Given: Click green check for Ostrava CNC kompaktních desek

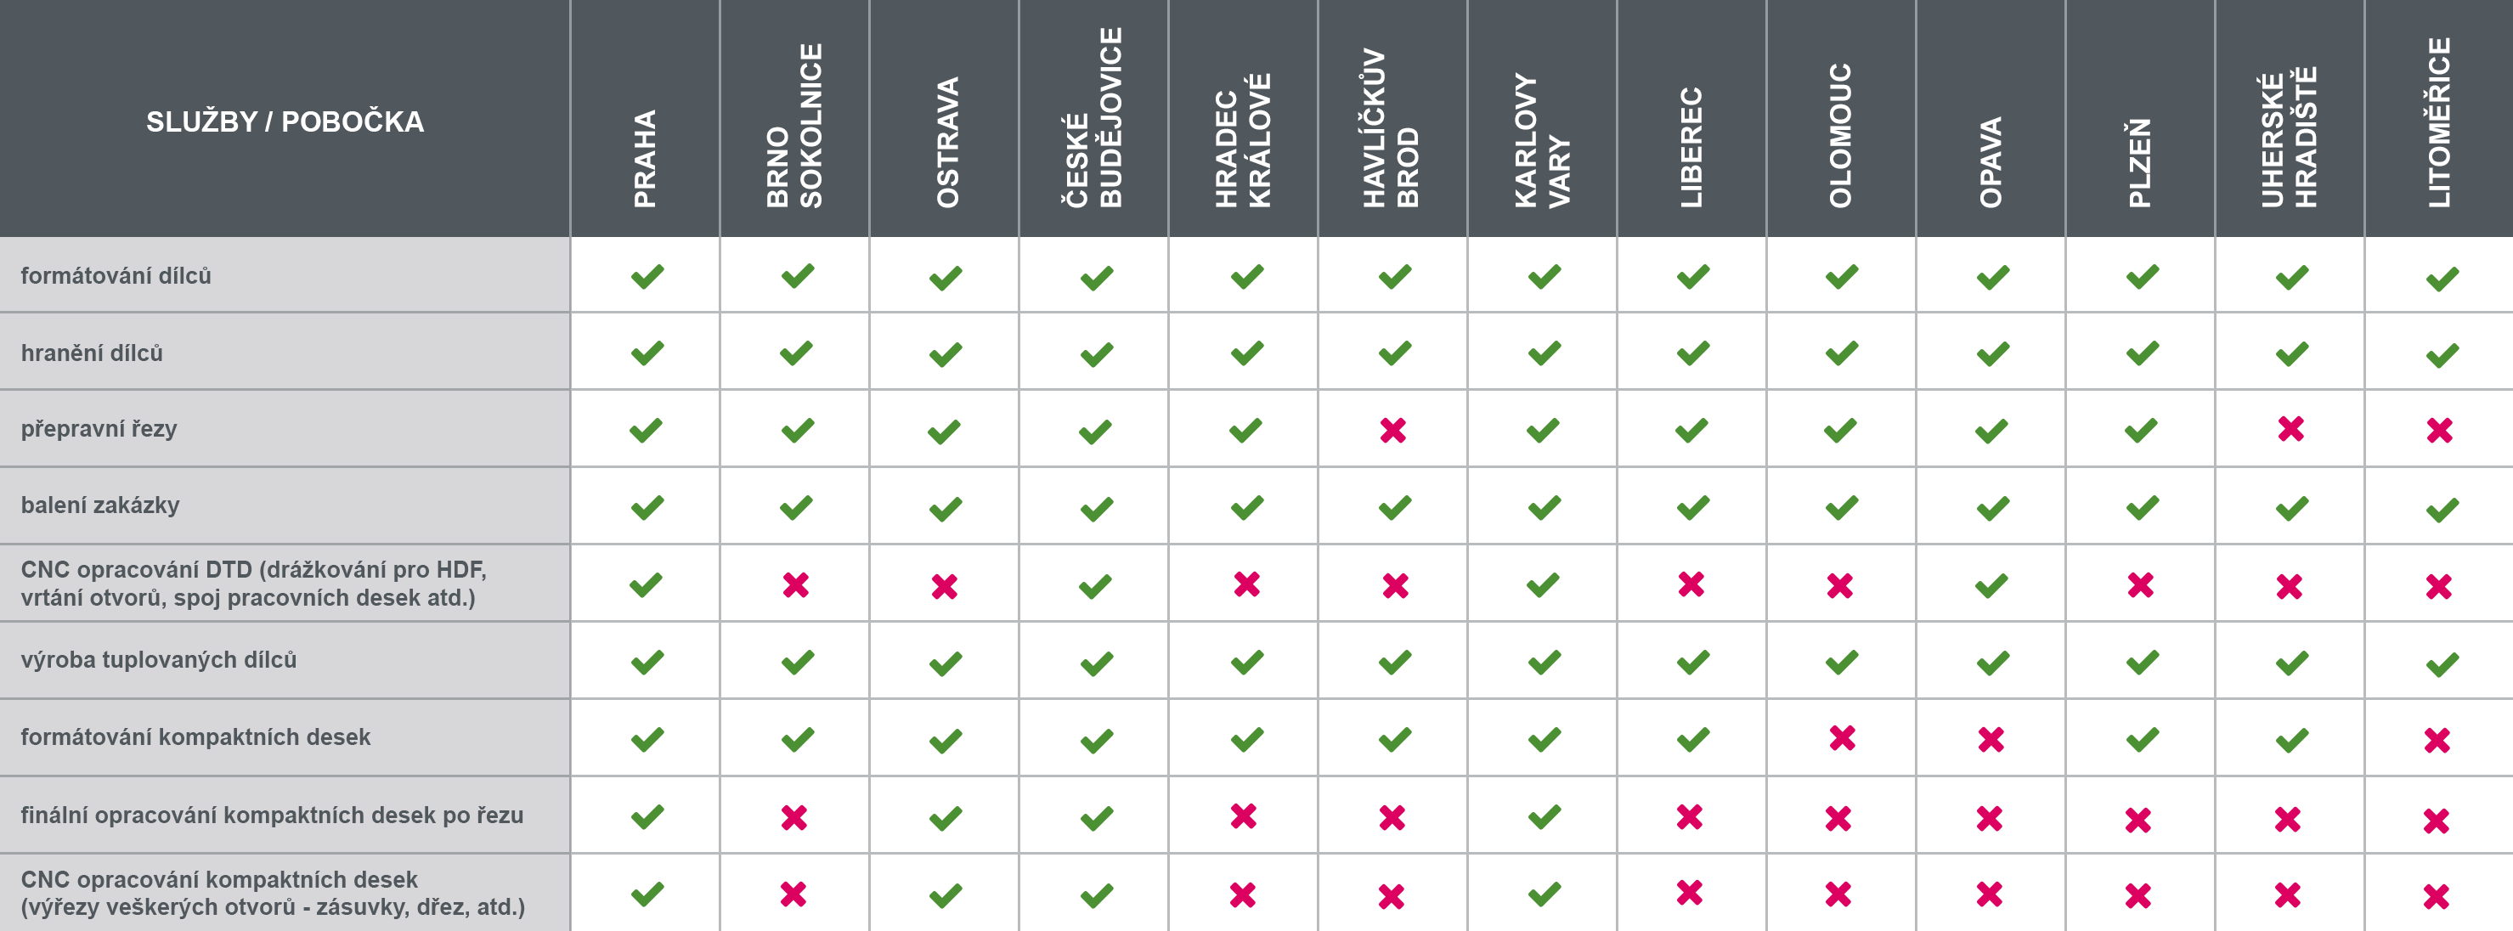Looking at the screenshot, I should (946, 894).
